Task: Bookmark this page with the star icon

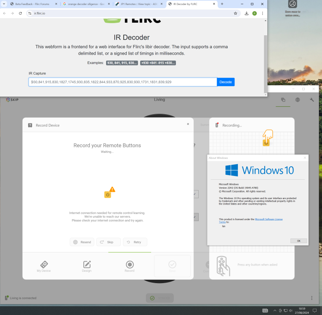Action: coord(235,13)
